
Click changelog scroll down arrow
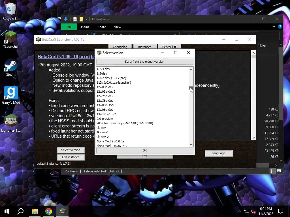pyautogui.click(x=253, y=138)
